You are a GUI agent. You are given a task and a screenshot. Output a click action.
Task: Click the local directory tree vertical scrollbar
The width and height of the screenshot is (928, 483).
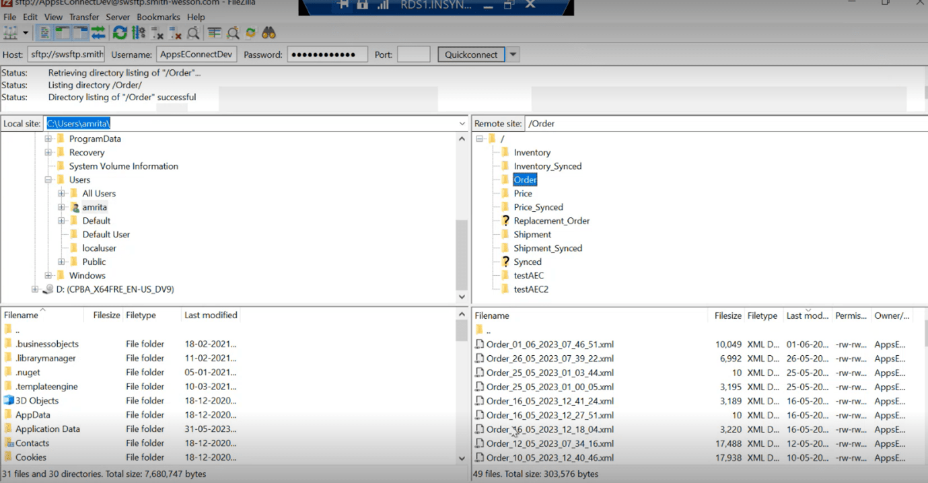(462, 256)
